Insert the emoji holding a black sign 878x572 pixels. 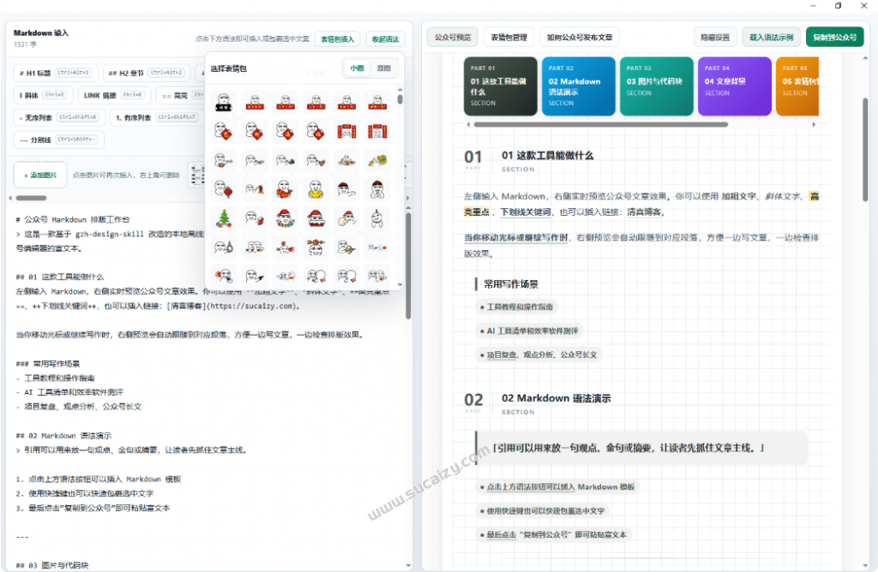coord(224,103)
